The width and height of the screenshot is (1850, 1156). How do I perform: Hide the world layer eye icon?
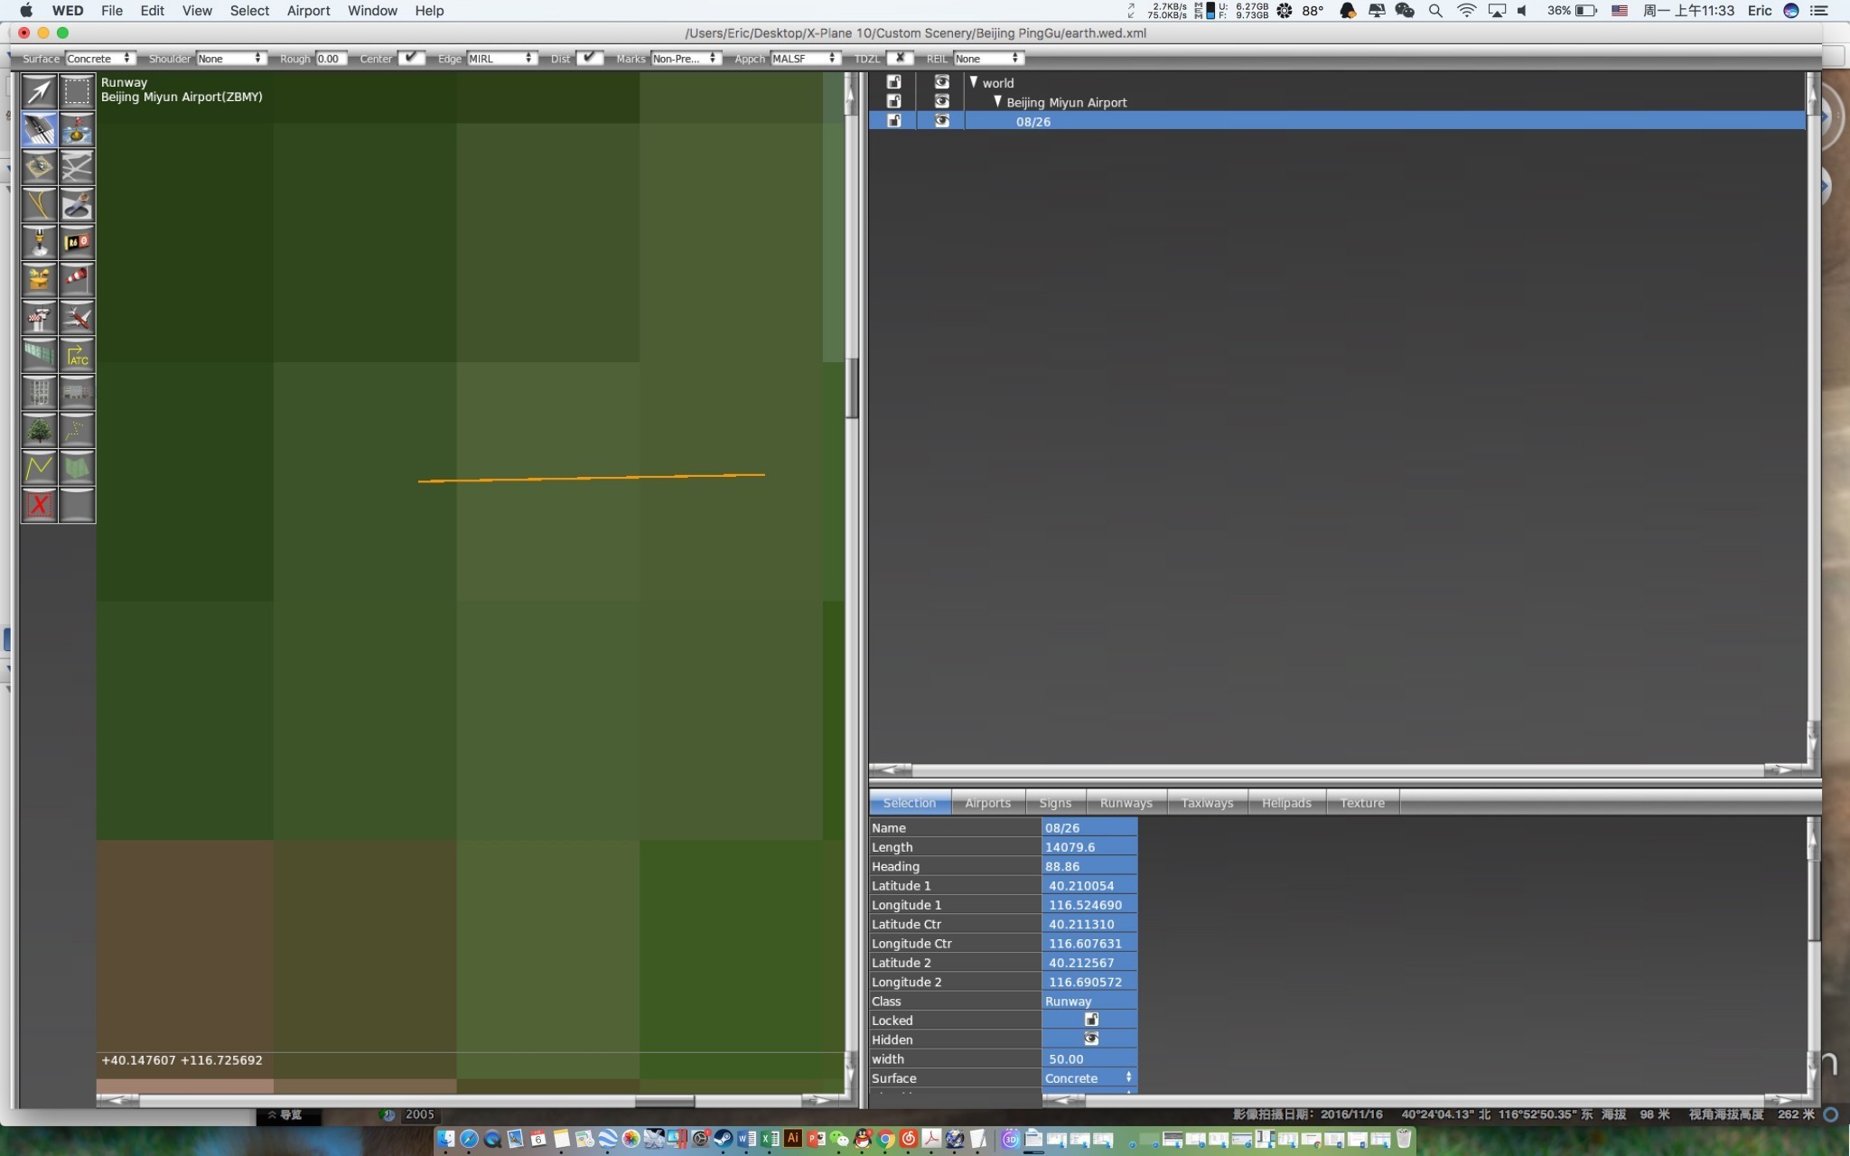click(x=941, y=82)
